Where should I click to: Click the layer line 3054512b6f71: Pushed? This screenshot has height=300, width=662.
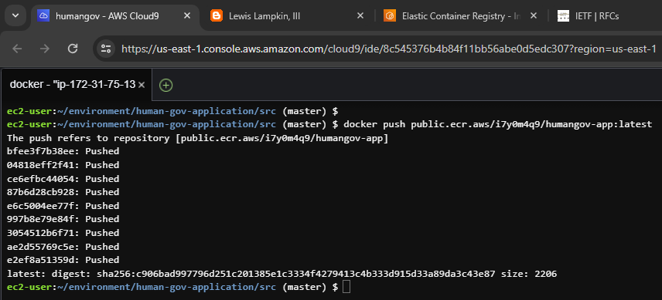(63, 233)
